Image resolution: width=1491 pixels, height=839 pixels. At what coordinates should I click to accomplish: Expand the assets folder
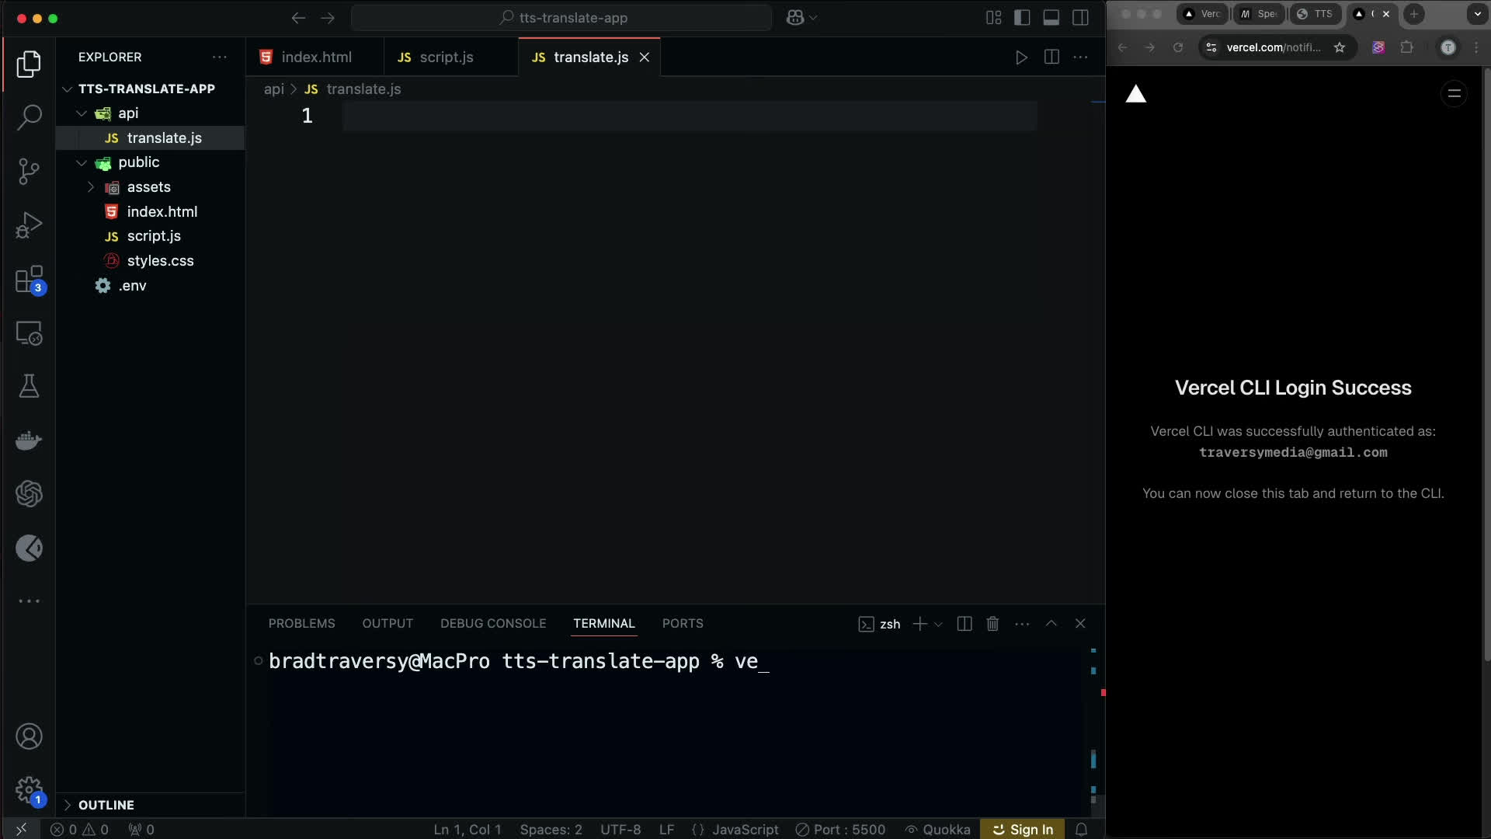89,186
